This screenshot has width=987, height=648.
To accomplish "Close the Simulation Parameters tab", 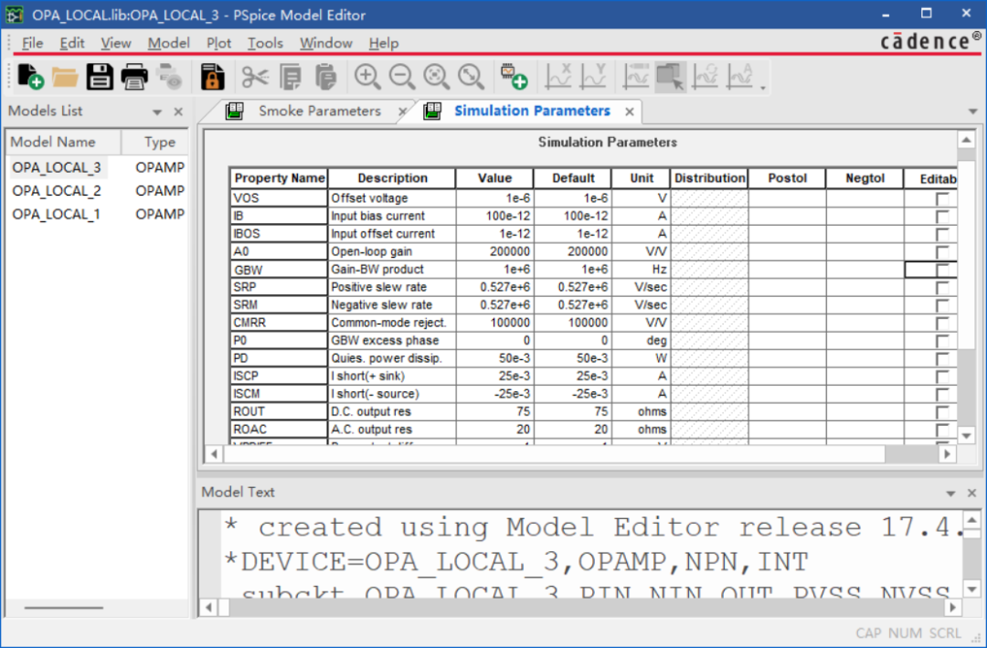I will click(x=630, y=112).
